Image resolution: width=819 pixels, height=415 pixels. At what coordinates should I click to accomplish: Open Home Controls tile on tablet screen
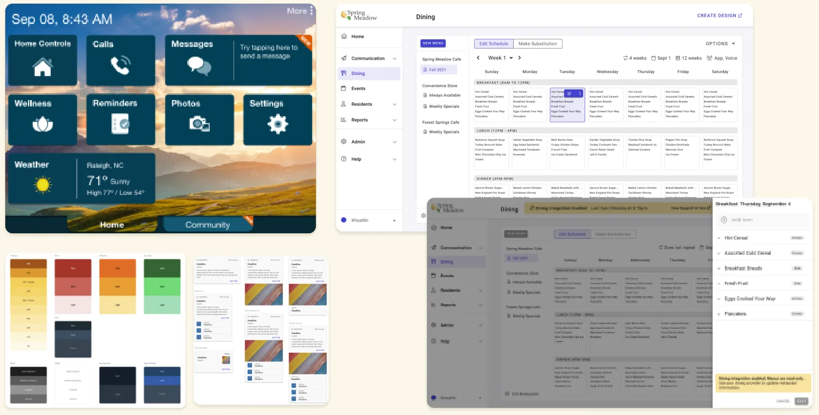tap(42, 60)
